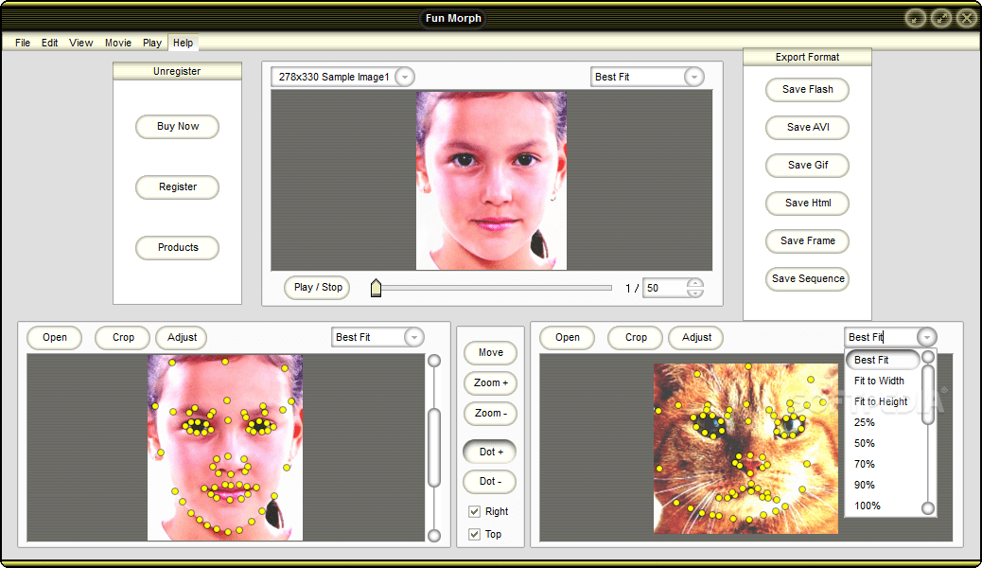Viewport: 982px width, 568px height.
Task: Adjust the cat image
Action: point(695,337)
